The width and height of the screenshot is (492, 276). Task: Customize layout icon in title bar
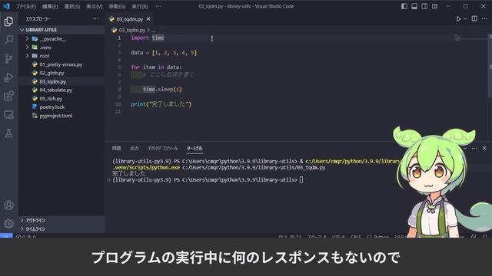click(x=434, y=6)
